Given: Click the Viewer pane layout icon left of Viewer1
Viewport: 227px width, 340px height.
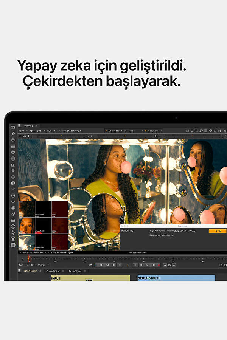Looking at the screenshot, I should point(20,125).
